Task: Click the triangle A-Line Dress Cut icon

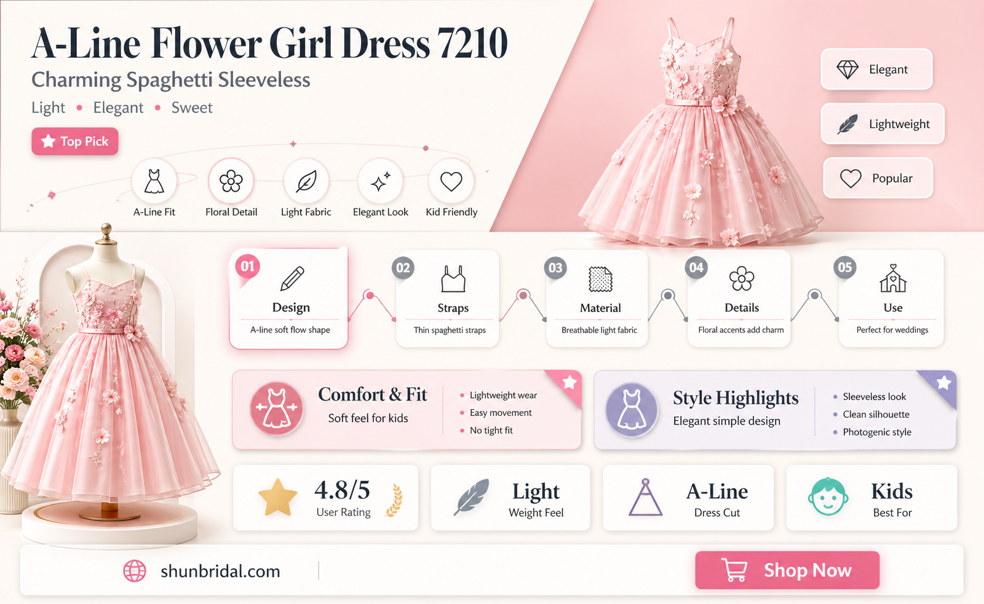Action: [645, 498]
